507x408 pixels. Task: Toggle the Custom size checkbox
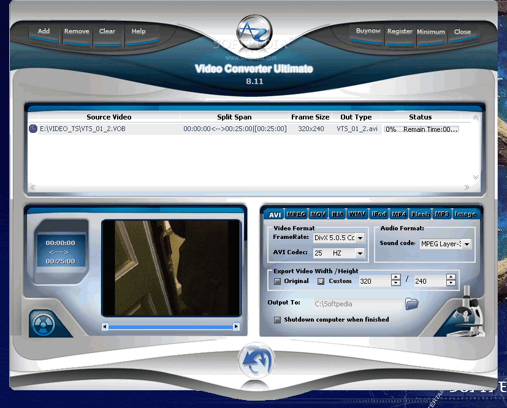[x=321, y=281]
